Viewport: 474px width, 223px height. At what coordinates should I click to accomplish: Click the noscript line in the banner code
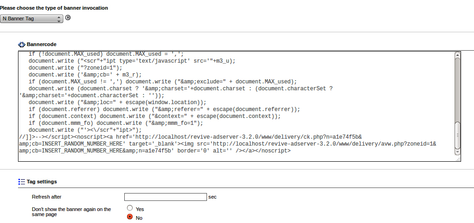185,137
